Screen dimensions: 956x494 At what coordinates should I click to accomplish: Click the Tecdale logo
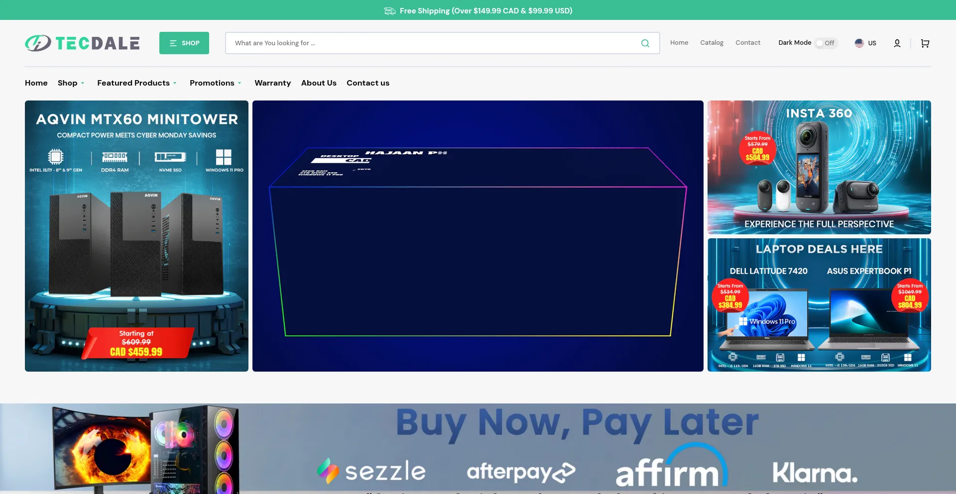pos(83,43)
